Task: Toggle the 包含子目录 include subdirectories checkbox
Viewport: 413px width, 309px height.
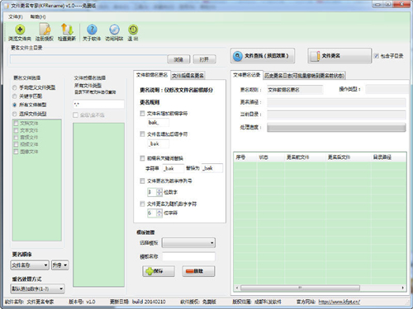Action: click(x=377, y=56)
